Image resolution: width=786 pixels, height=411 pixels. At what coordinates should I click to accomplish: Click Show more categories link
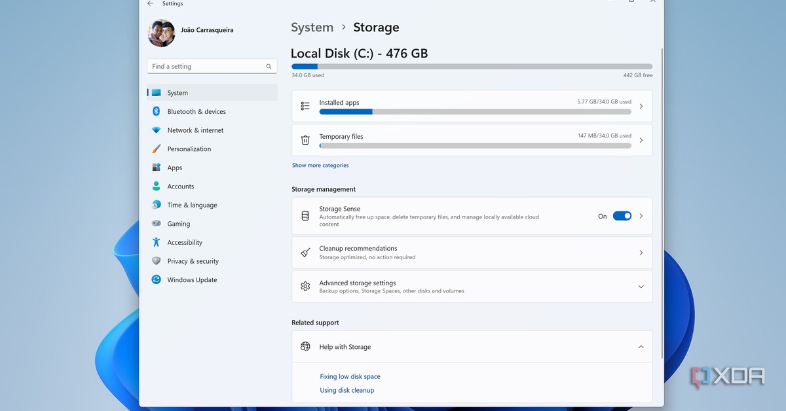(320, 166)
